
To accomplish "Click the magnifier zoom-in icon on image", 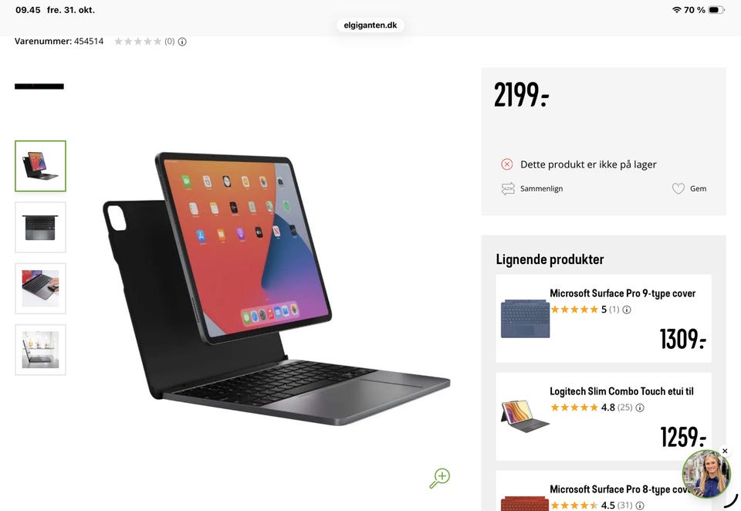I will pos(439,478).
